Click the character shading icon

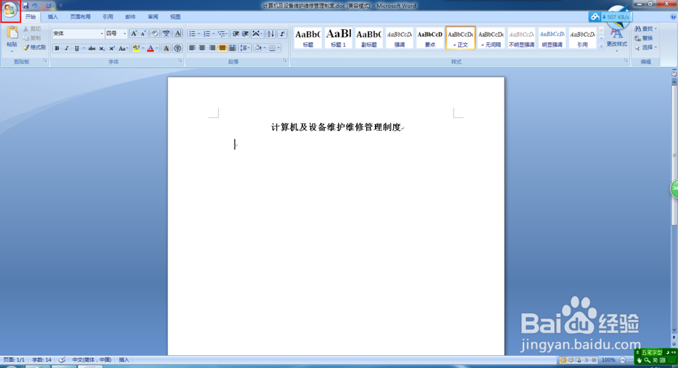(166, 48)
